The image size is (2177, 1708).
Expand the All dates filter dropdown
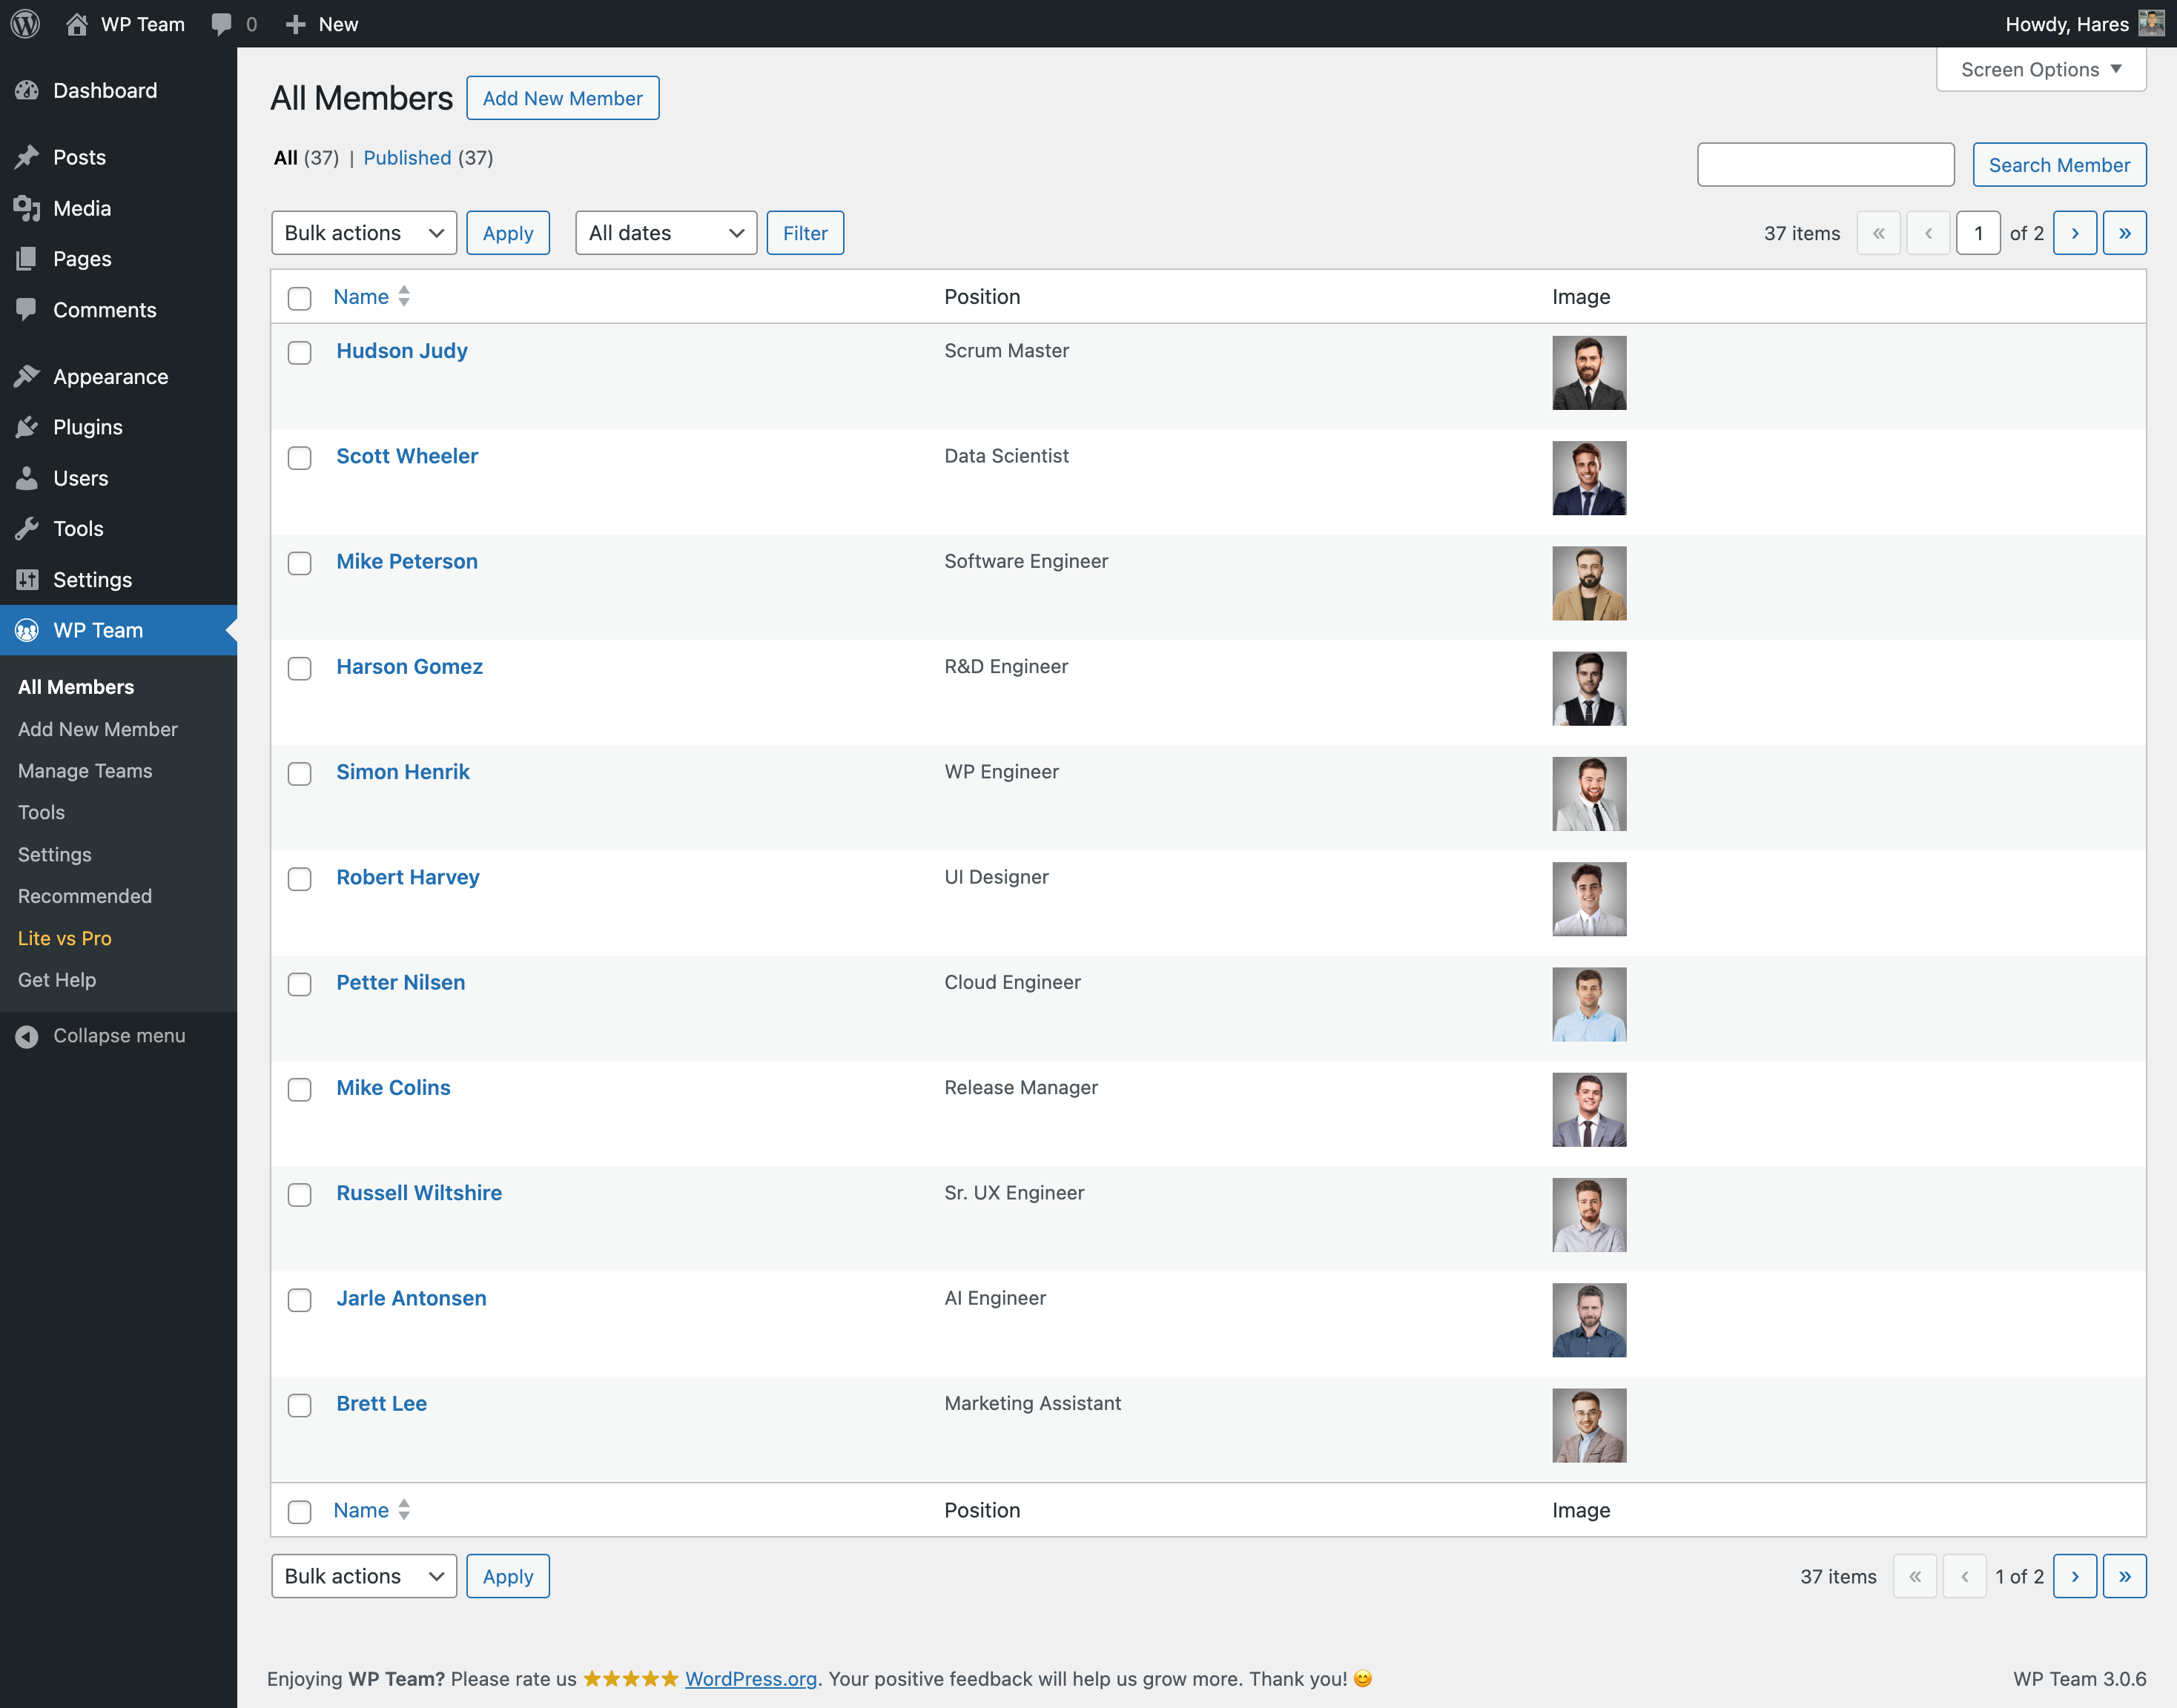click(x=665, y=233)
